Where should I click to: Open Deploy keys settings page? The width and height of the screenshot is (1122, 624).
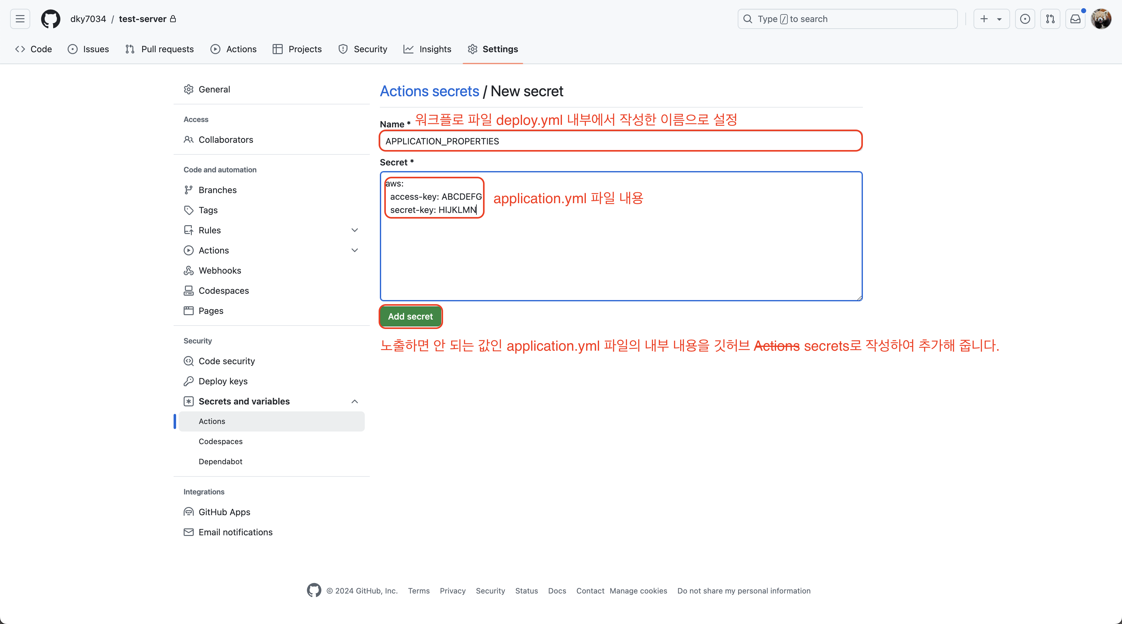(x=223, y=381)
